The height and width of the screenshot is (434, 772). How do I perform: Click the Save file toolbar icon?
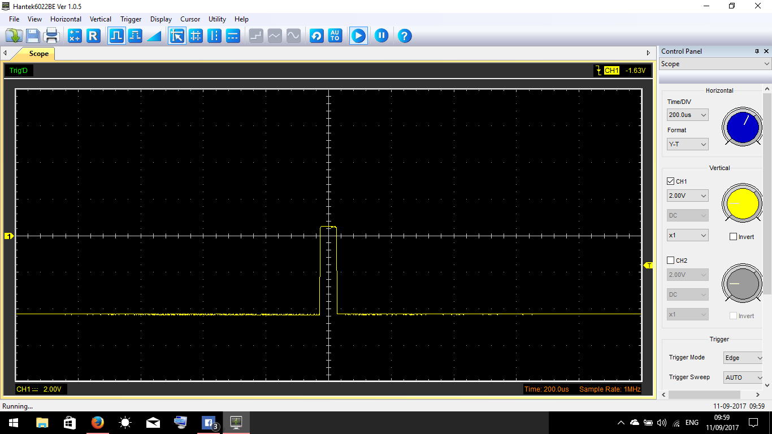[33, 36]
